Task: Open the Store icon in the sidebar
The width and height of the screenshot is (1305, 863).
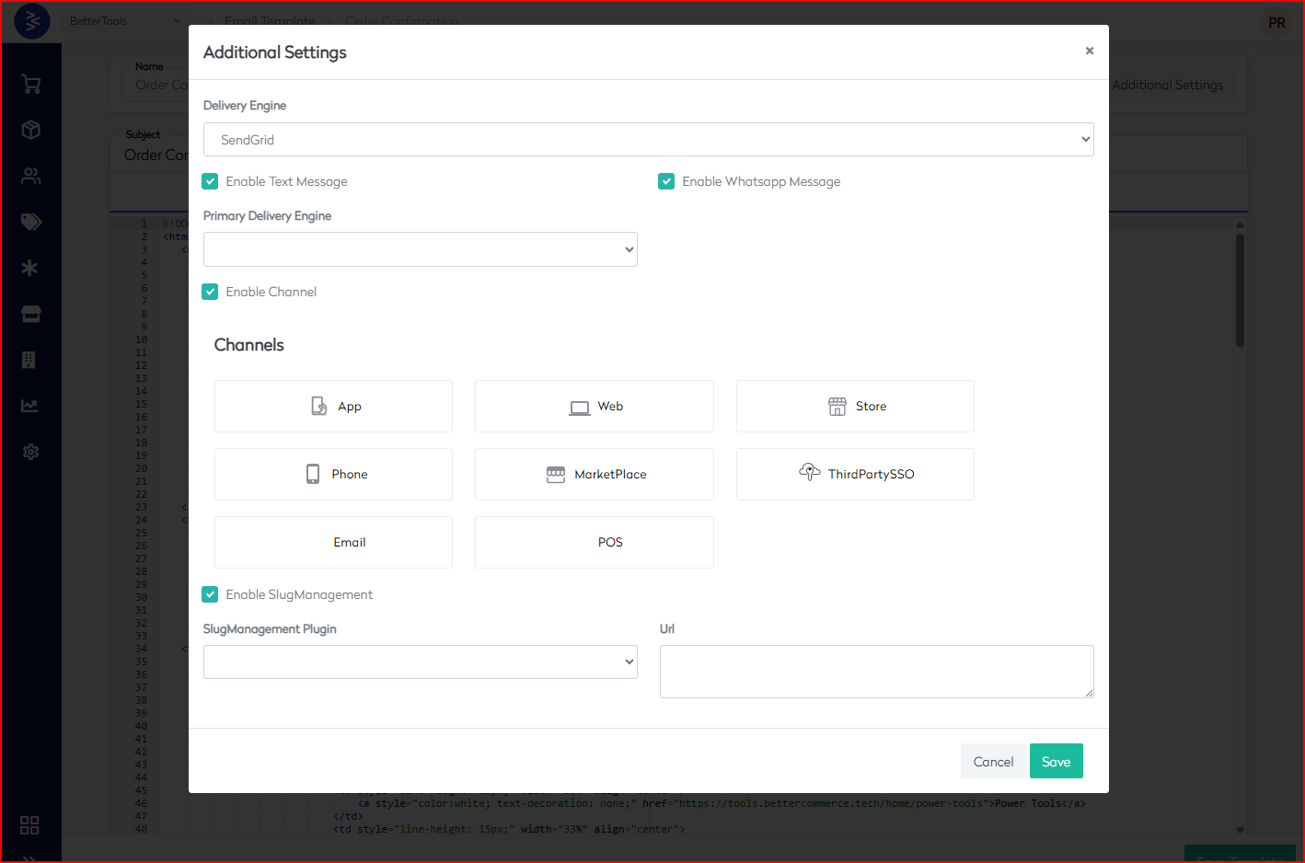Action: point(30,314)
